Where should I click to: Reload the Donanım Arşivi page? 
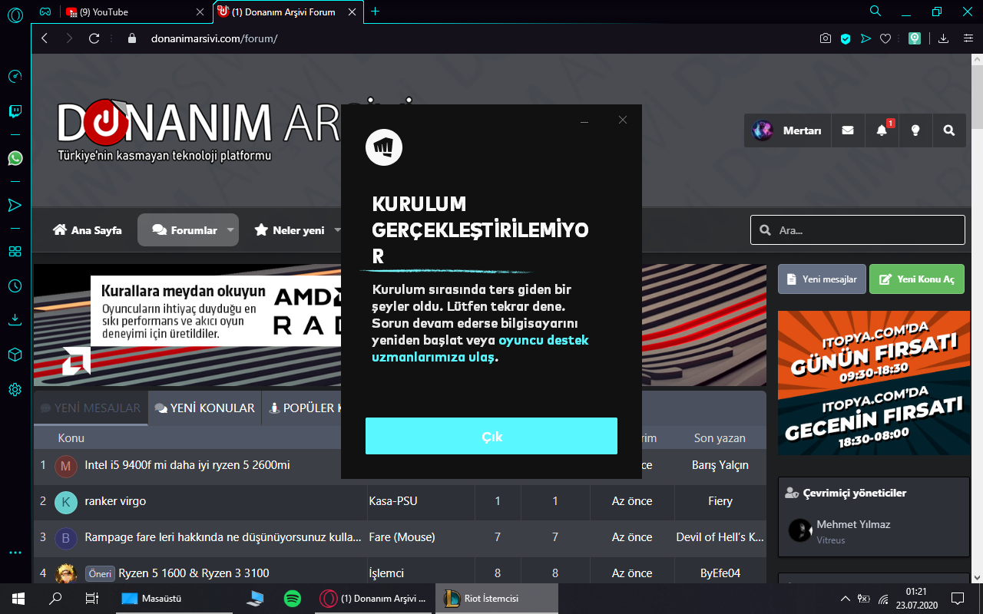(94, 38)
